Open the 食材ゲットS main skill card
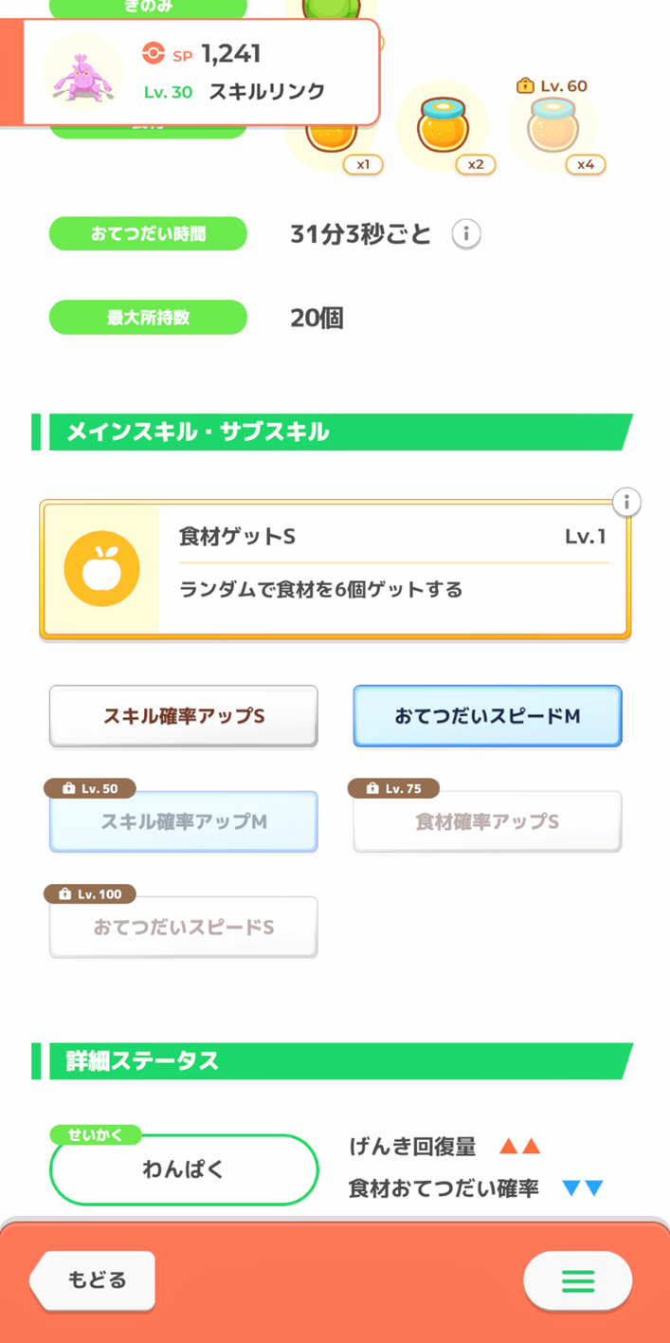 pyautogui.click(x=392, y=569)
